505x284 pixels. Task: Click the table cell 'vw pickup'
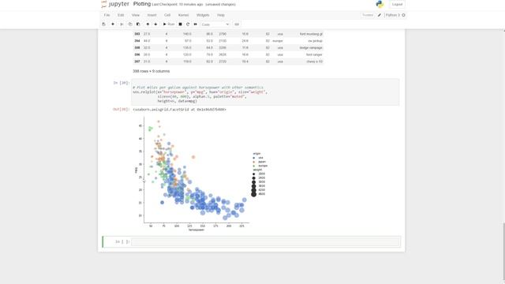(315, 41)
